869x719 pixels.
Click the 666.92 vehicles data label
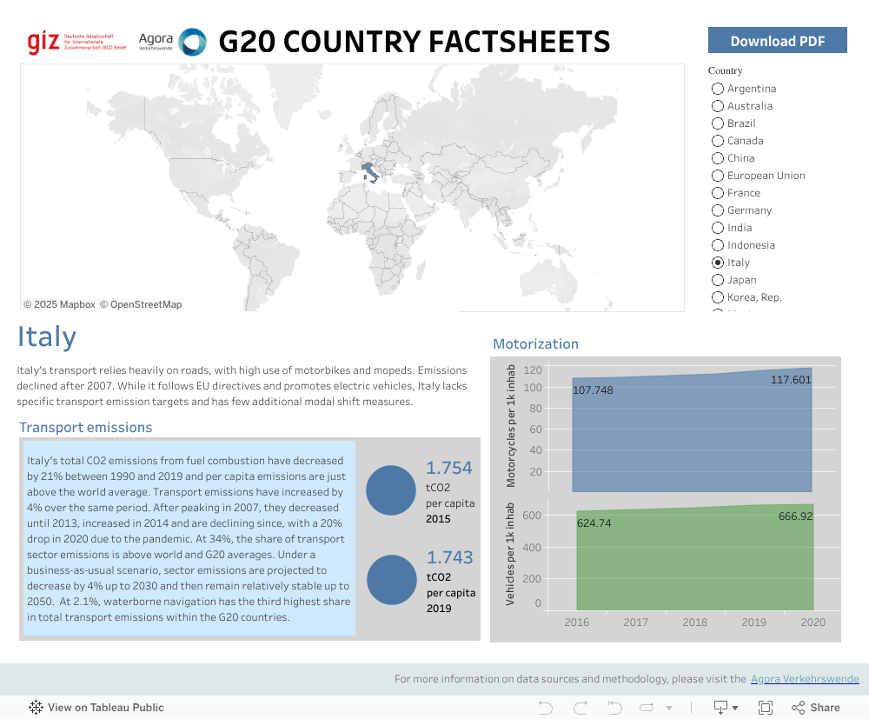(x=795, y=516)
